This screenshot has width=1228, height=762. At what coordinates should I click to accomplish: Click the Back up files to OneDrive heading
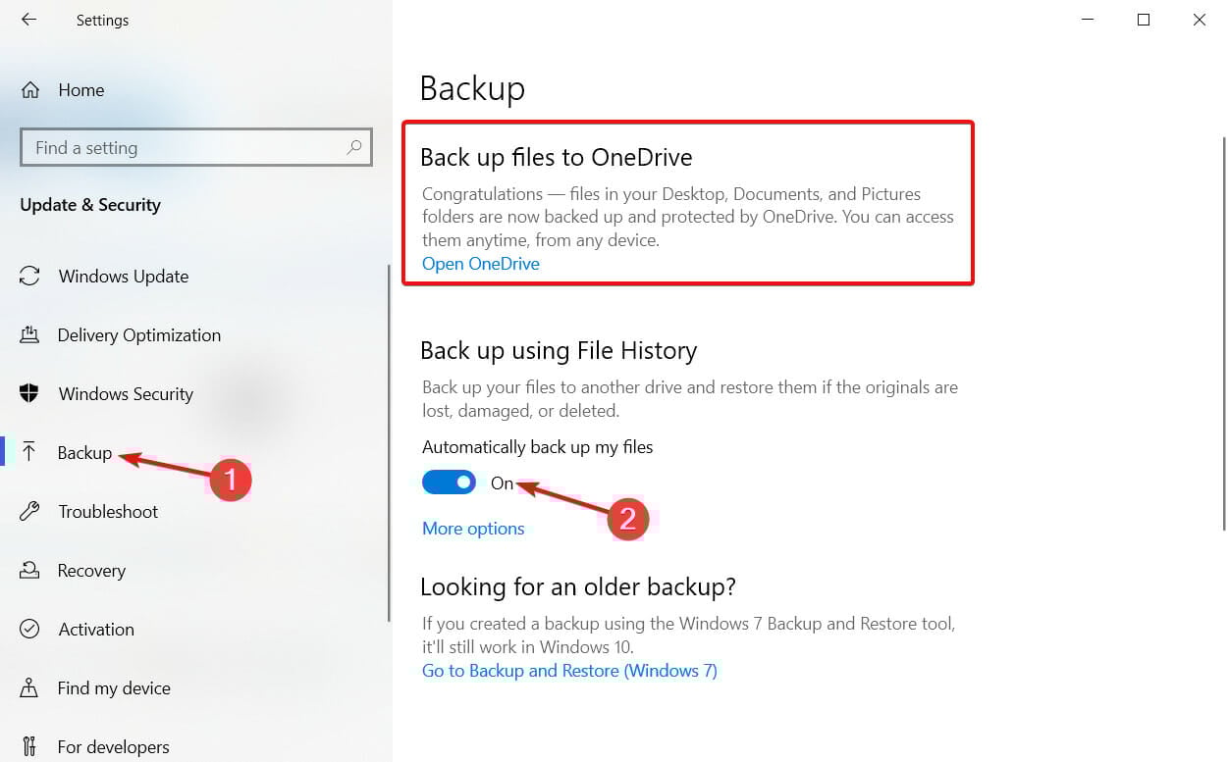[x=557, y=157]
